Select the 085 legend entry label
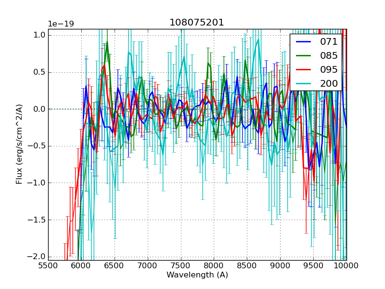The height and width of the screenshot is (289, 385). (x=329, y=56)
